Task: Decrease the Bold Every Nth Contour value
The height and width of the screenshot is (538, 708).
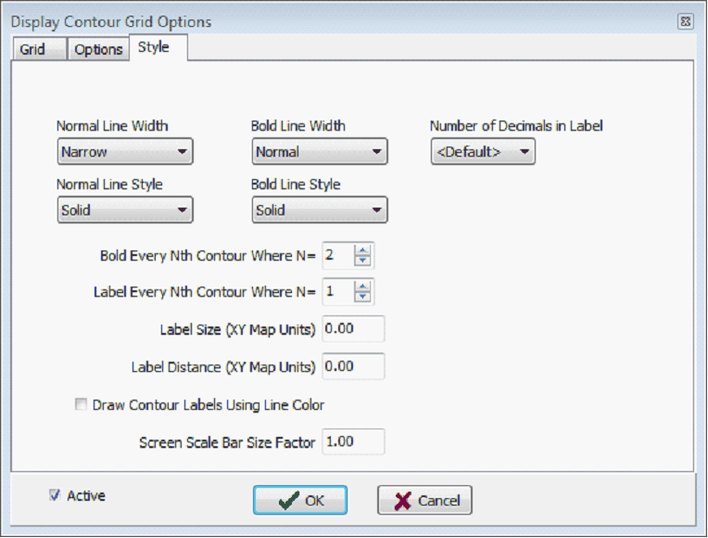Action: 362,261
